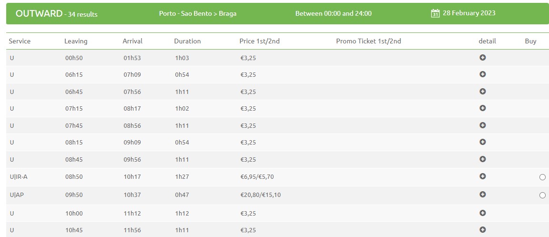Viewport: 549px width, 237px height.
Task: Click the 28 February 2023 date text
Action: 469,13
